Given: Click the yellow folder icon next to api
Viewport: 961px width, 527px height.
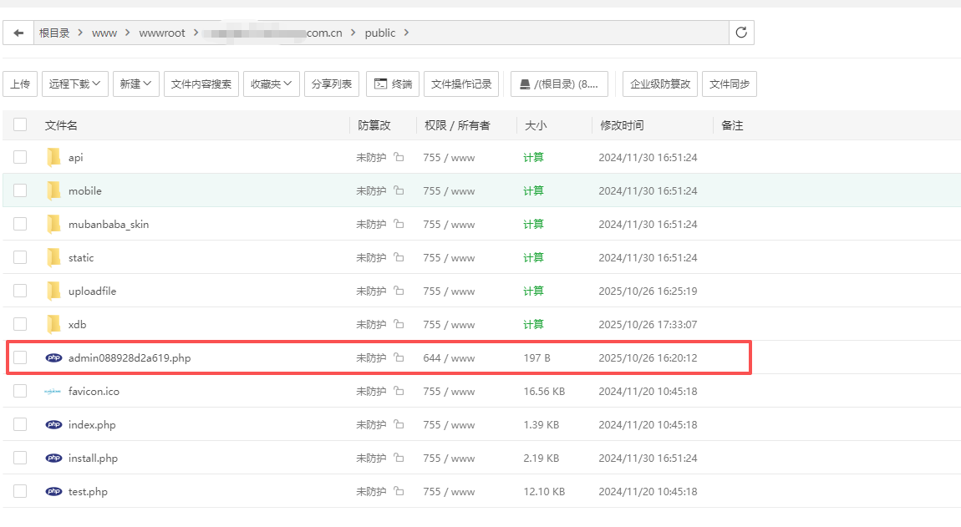Looking at the screenshot, I should point(53,157).
